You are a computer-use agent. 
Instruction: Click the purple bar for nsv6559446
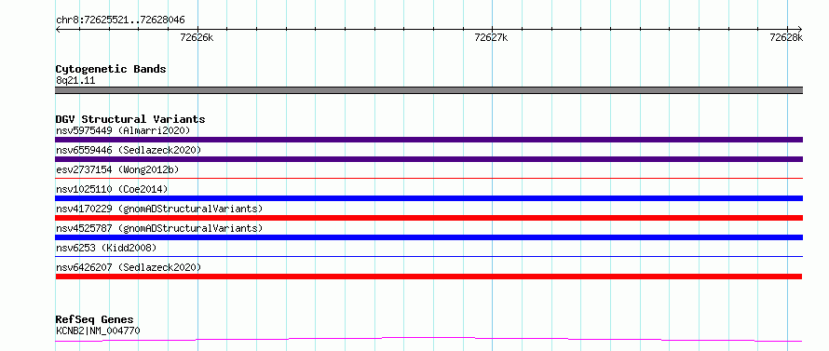pos(428,159)
